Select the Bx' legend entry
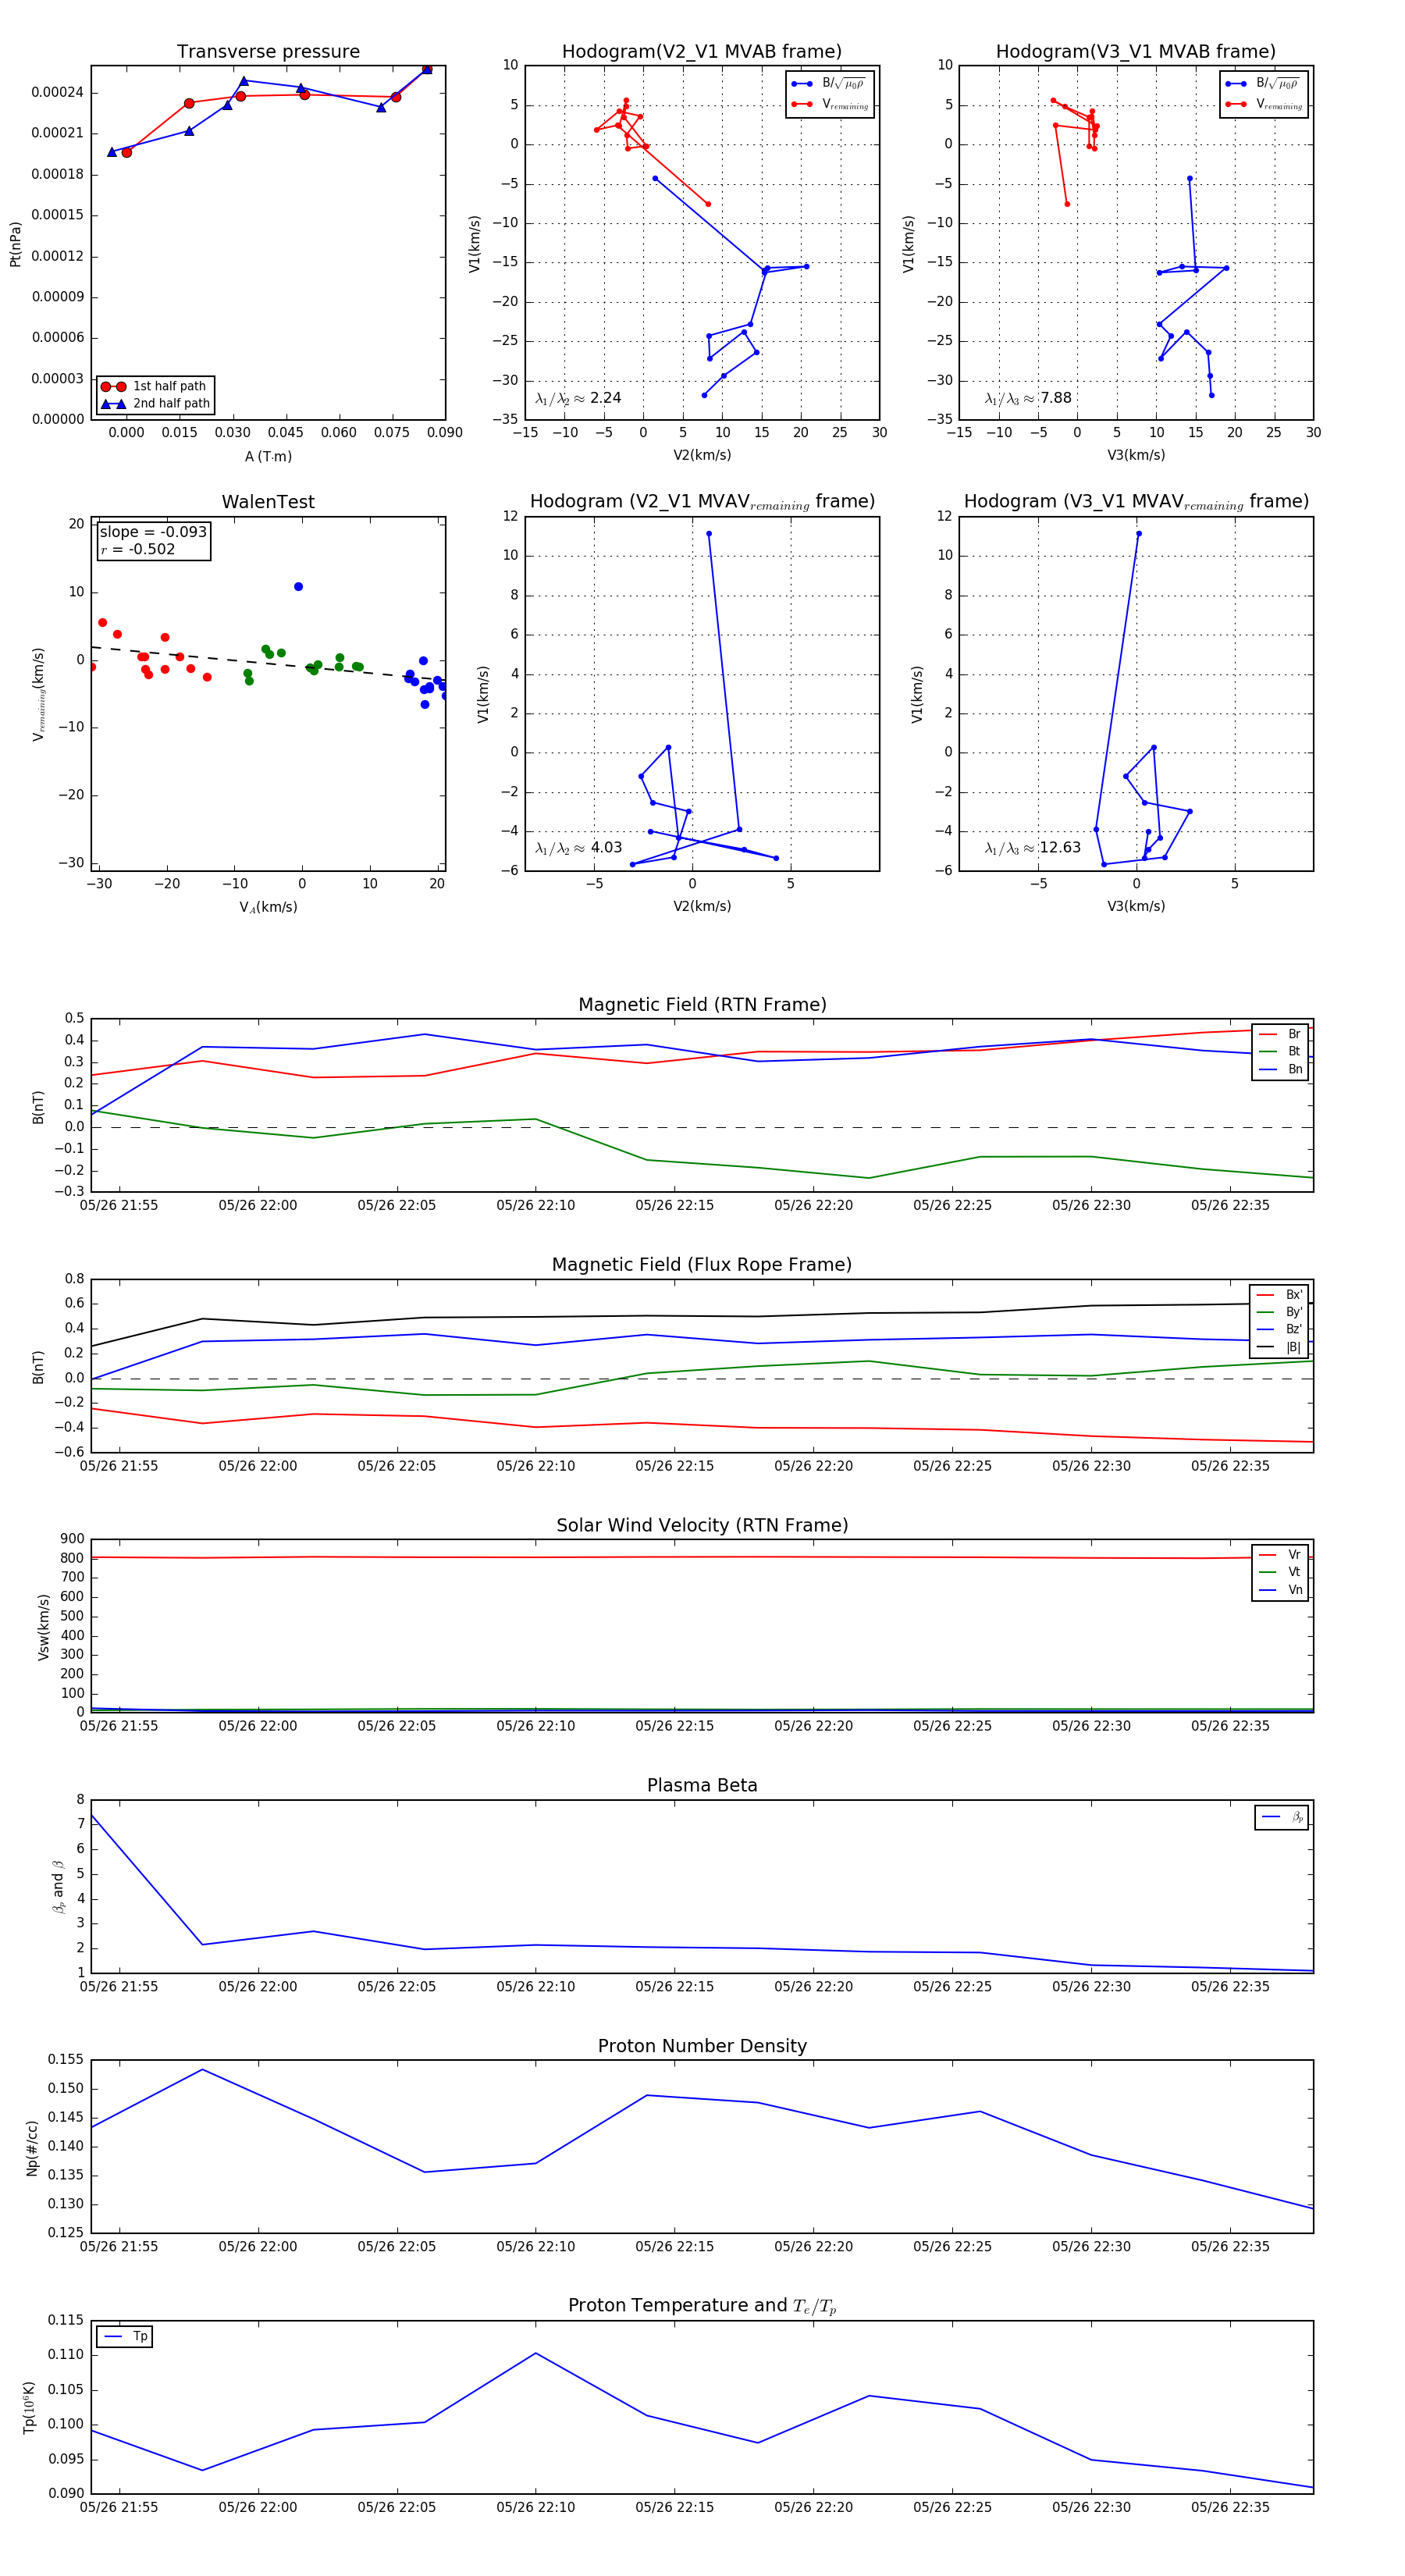The width and height of the screenshot is (1405, 2576). click(x=1279, y=1295)
